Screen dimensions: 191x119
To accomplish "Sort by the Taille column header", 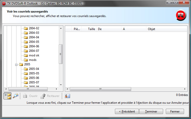I will (89, 29).
